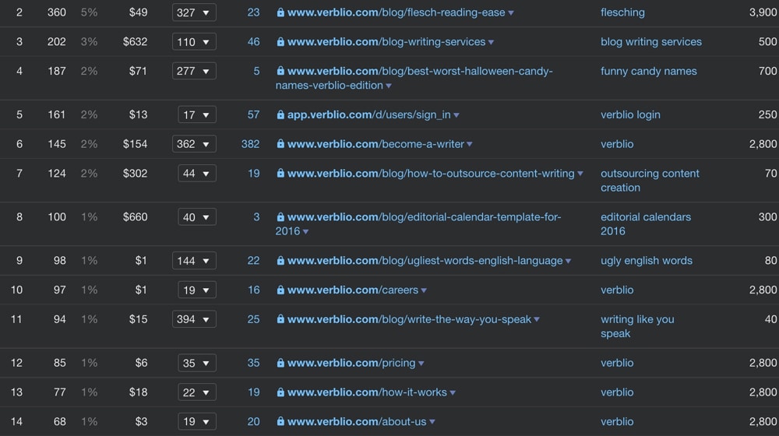Viewport: 779px width, 436px height.
Task: Click the "verblio login" keyword link
Action: pos(630,114)
